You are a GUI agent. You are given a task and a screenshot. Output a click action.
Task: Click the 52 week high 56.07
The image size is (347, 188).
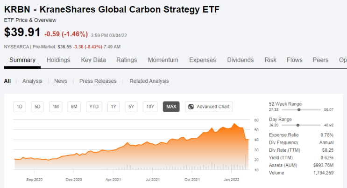329,109
